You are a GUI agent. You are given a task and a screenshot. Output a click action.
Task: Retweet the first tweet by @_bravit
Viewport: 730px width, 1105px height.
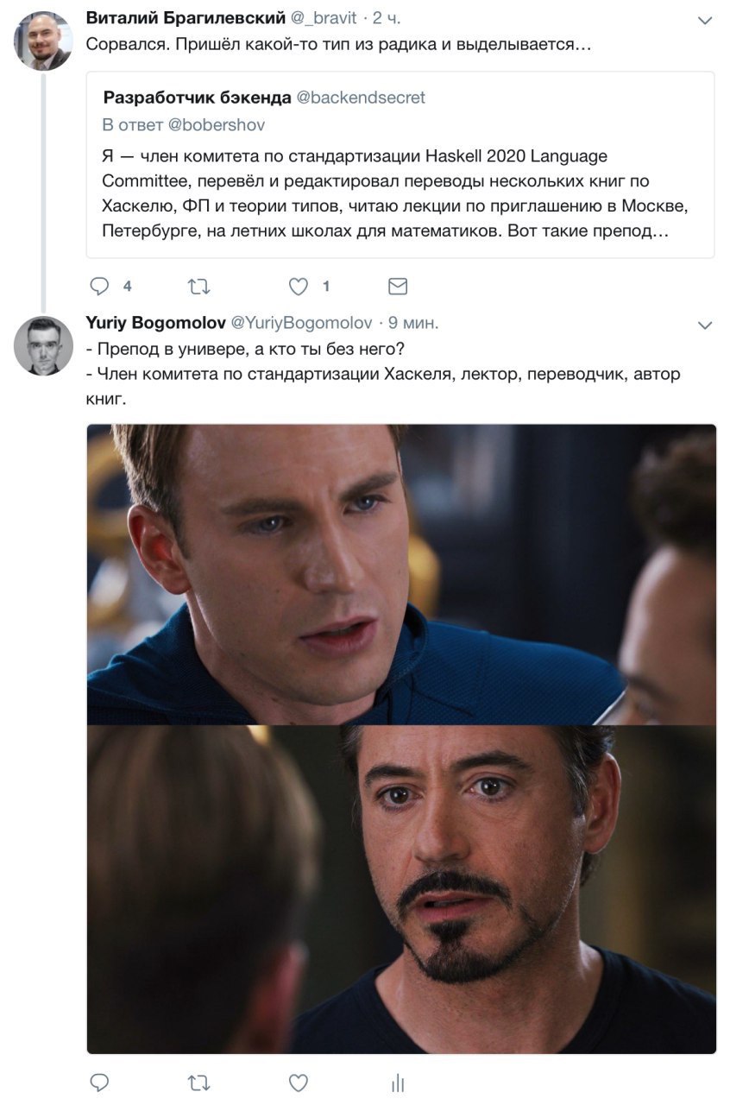(198, 286)
